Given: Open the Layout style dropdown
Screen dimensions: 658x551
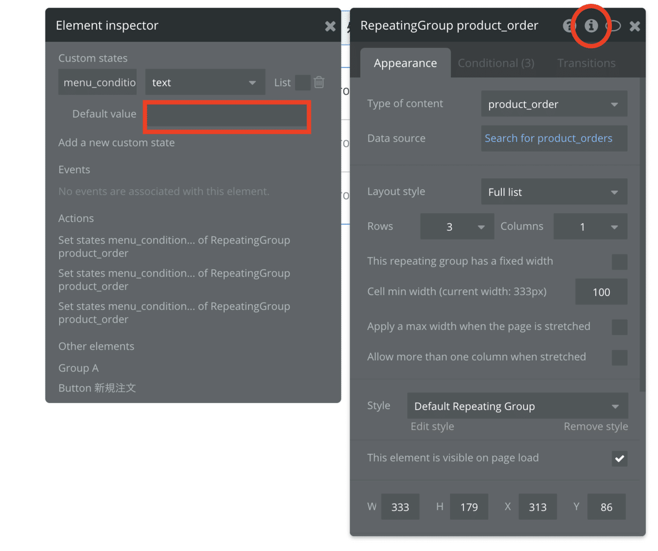Looking at the screenshot, I should pos(554,192).
